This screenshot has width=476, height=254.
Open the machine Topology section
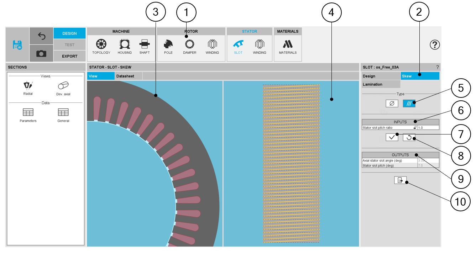(101, 46)
